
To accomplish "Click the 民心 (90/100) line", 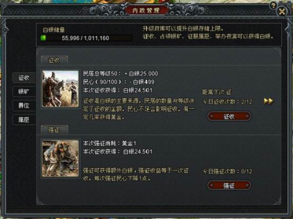I will pyautogui.click(x=118, y=82).
